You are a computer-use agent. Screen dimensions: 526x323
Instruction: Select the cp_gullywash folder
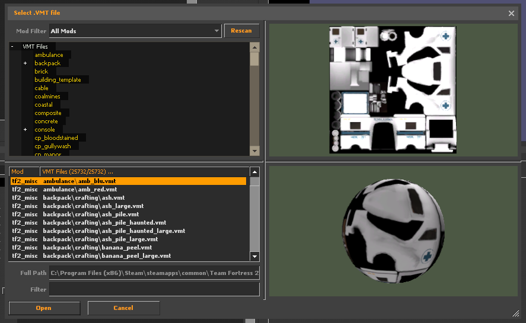[53, 146]
